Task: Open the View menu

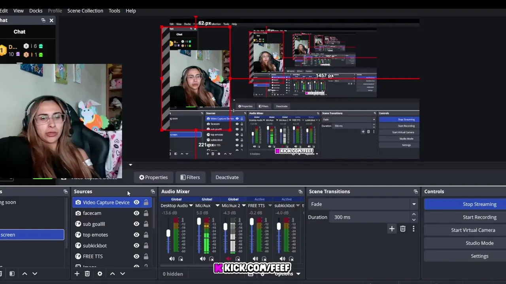Action: pyautogui.click(x=18, y=11)
